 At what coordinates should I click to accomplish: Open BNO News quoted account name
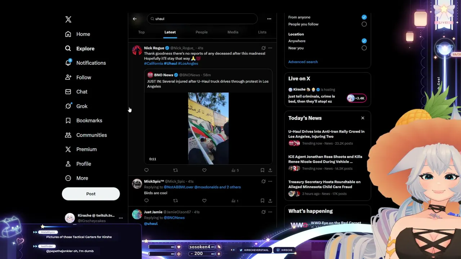[164, 75]
